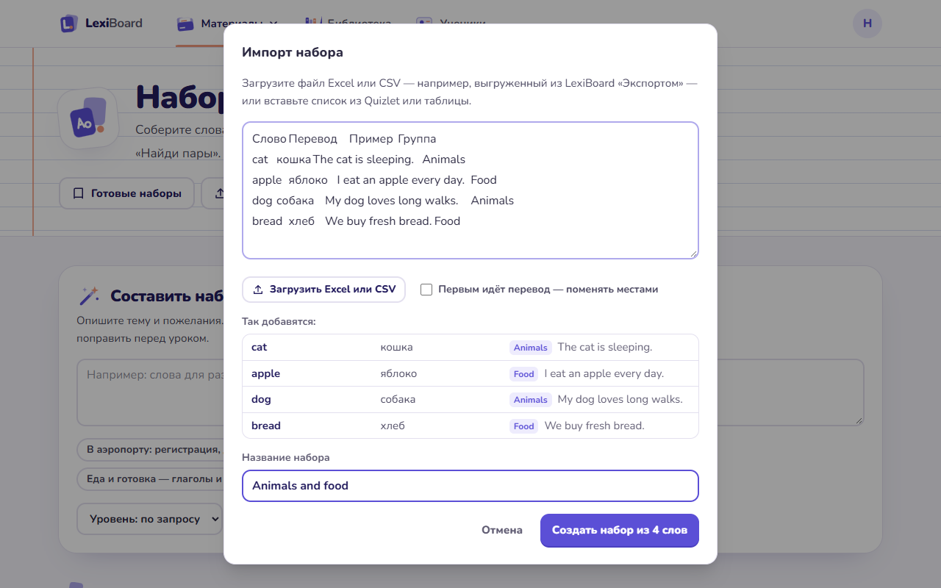Click Food tag in the bread row
Image resolution: width=941 pixels, height=588 pixels.
524,426
